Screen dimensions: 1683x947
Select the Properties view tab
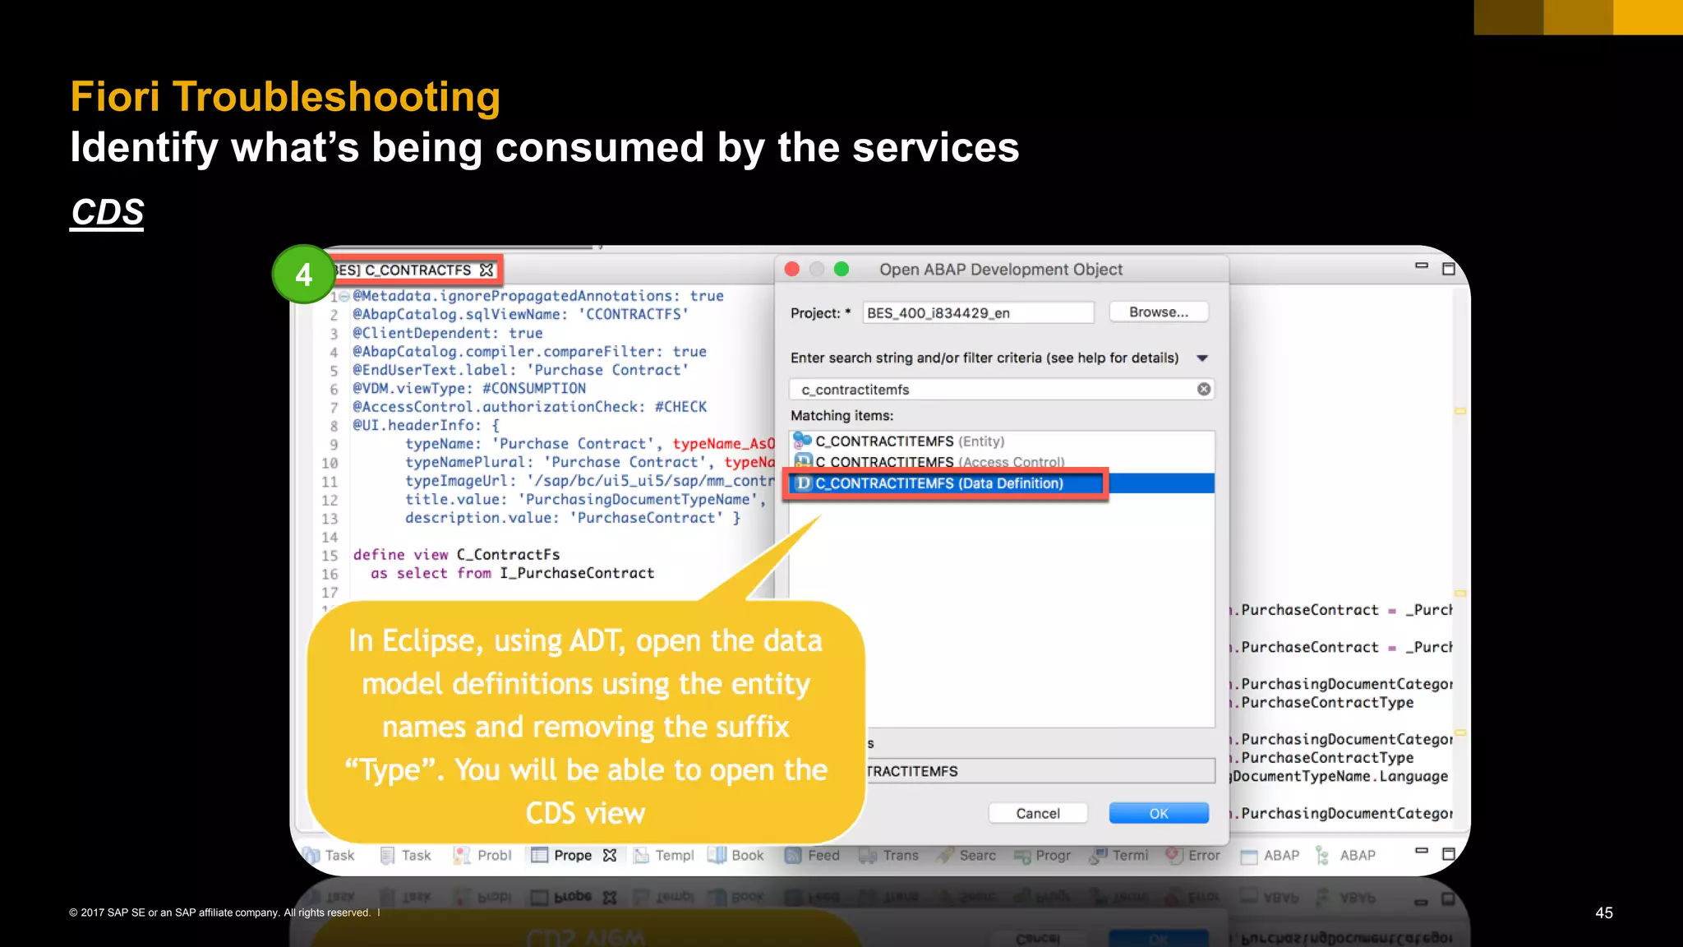(562, 856)
